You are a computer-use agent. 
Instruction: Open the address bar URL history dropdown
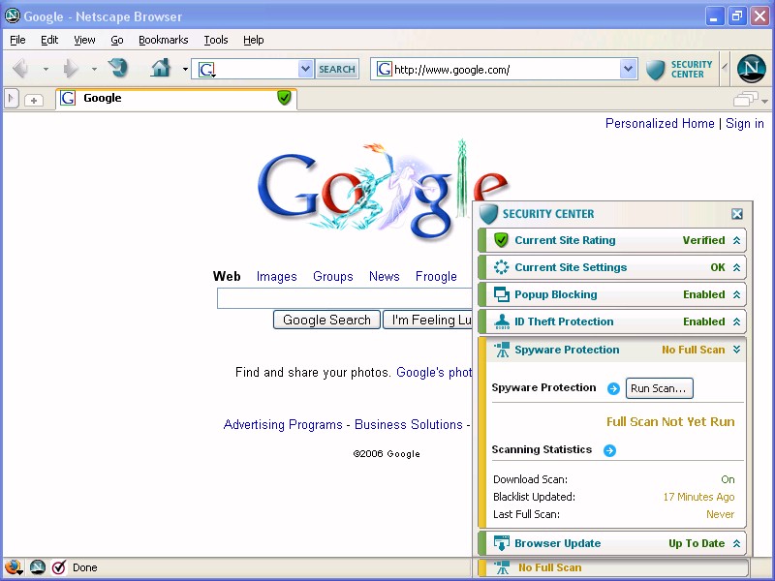tap(628, 69)
